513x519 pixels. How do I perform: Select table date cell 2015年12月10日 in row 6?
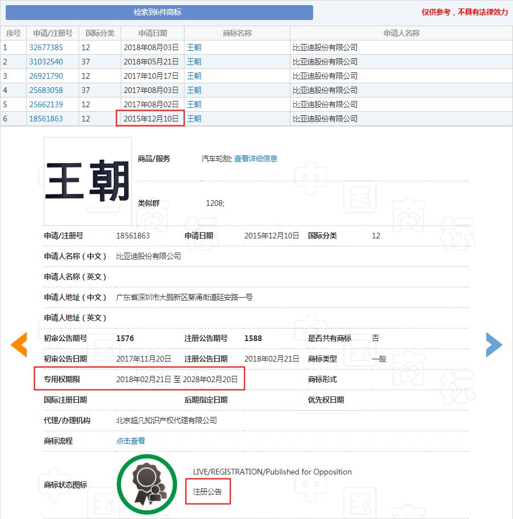[151, 119]
